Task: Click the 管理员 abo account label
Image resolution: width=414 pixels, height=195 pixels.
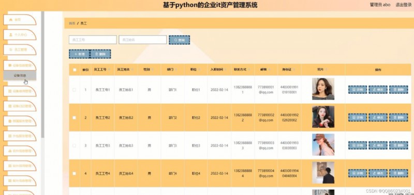Action: click(380, 5)
